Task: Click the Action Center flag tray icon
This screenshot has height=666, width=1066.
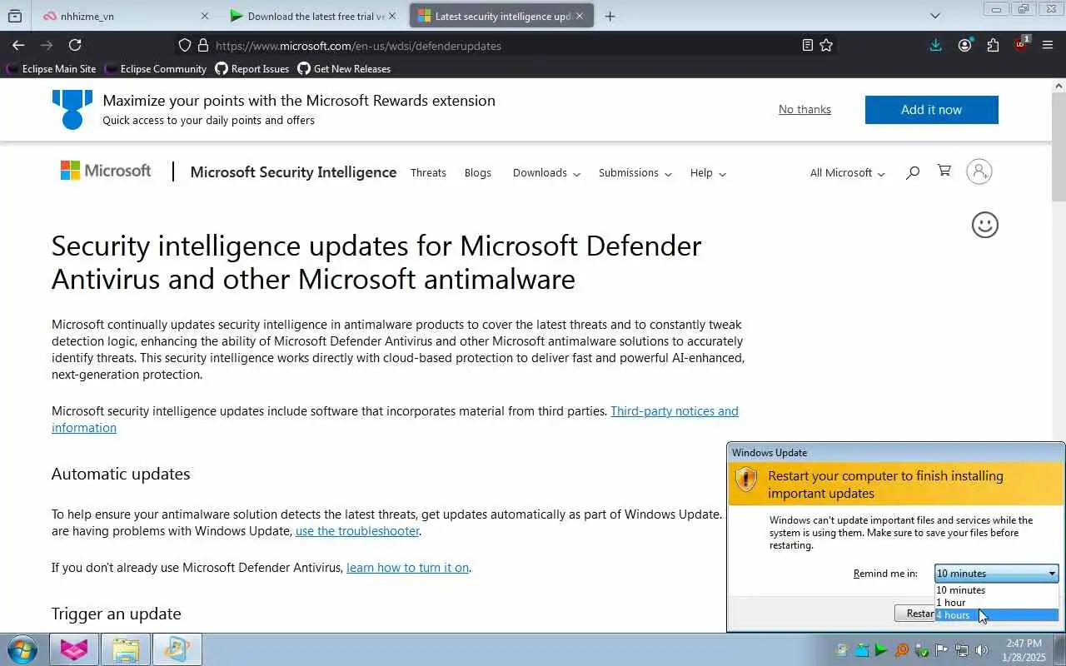Action: click(x=942, y=650)
